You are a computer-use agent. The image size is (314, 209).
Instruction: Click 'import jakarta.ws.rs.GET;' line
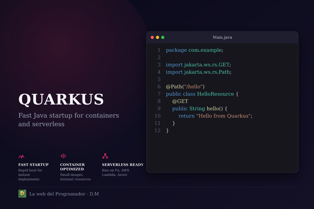[198, 65]
